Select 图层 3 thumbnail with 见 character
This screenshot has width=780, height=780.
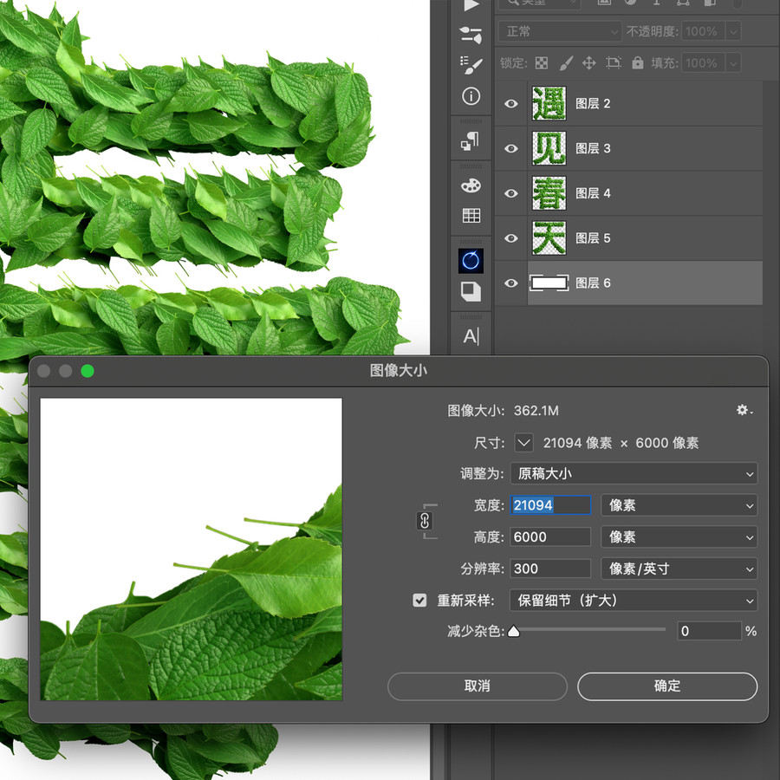(x=549, y=148)
